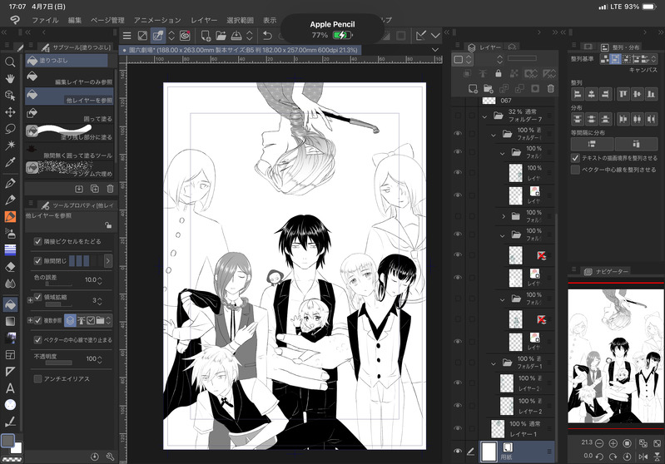Open the 編集 menu

[75, 20]
